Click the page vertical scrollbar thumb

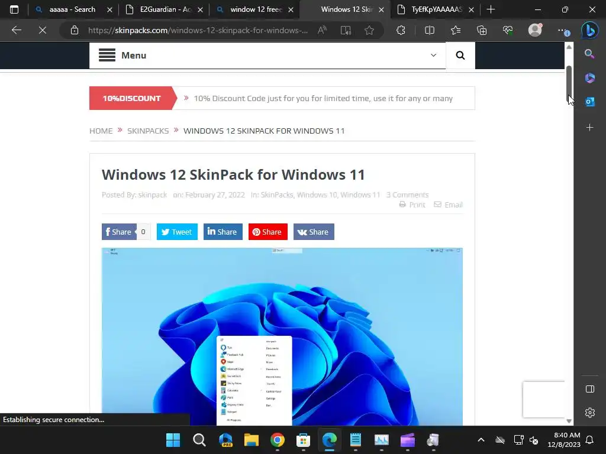569,83
